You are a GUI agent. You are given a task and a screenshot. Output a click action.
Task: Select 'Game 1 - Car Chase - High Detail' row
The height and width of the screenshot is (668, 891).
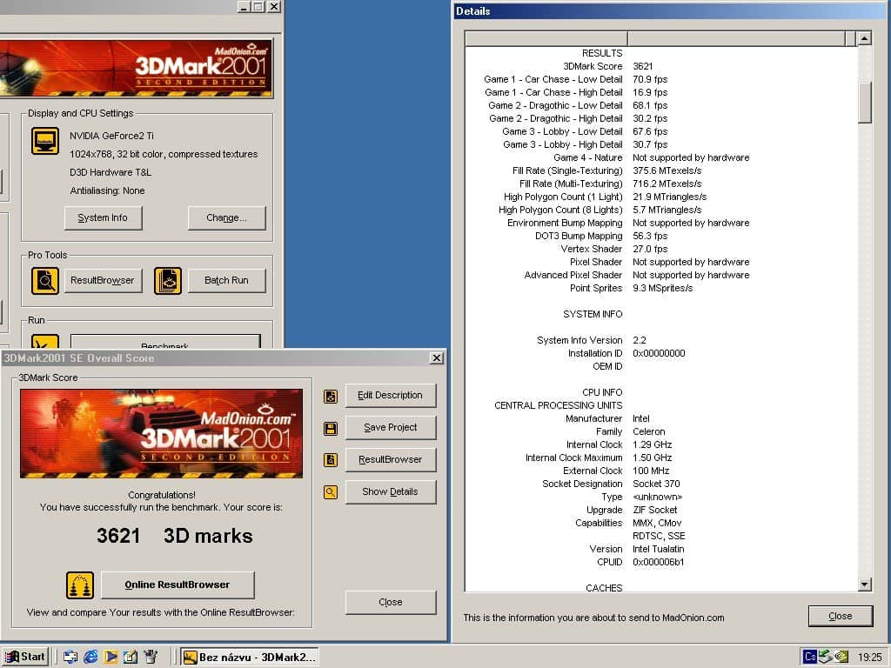click(661, 92)
